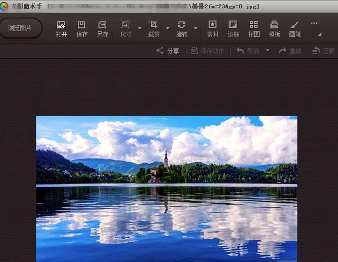338x262 pixels.
Task: Click the 分享 (Share) button
Action: (x=168, y=51)
